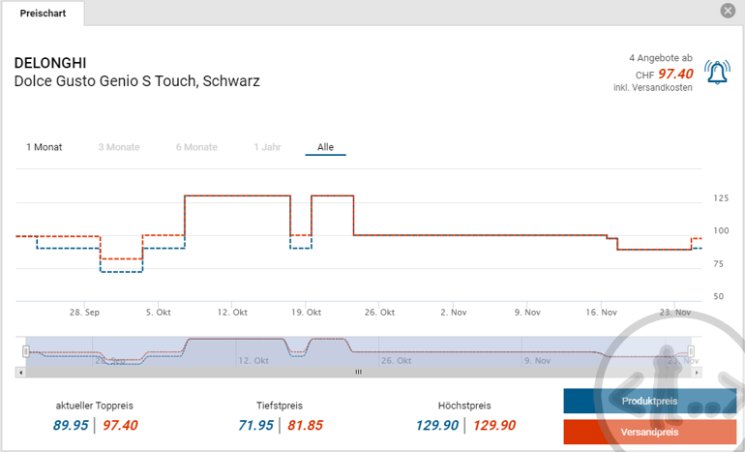This screenshot has width=745, height=452.
Task: Click the navigator scrollbar grip
Action: click(x=358, y=372)
